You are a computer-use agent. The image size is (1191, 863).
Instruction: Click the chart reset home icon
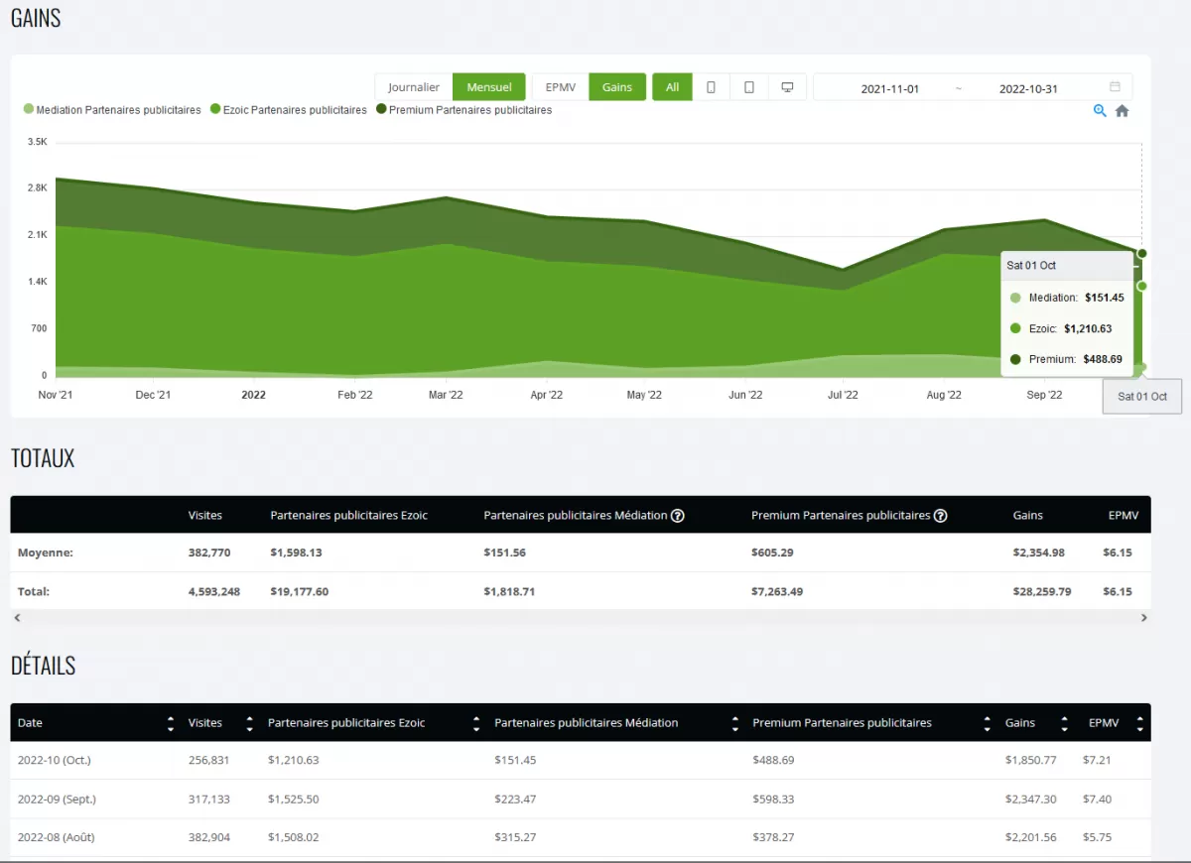(1122, 111)
